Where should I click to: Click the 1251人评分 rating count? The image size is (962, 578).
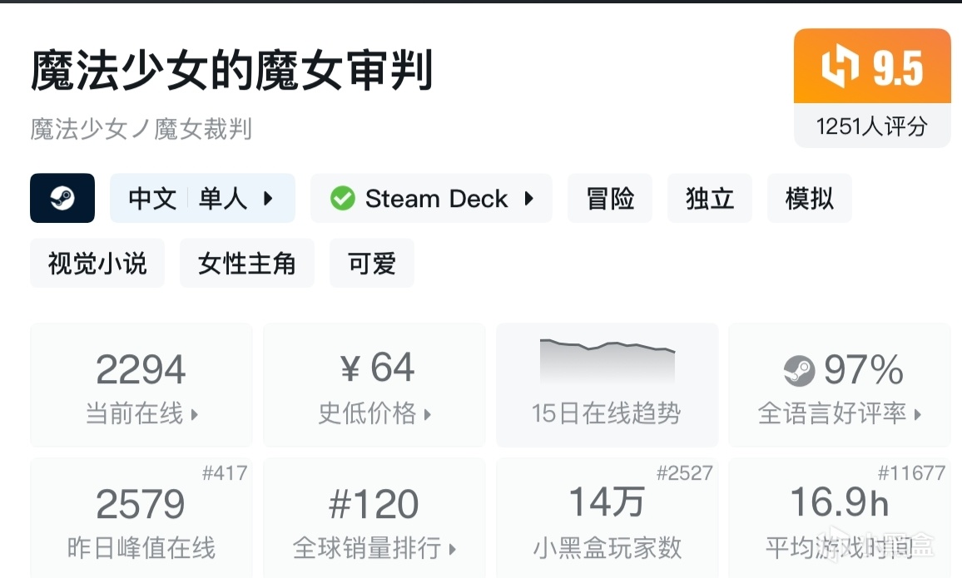[871, 126]
